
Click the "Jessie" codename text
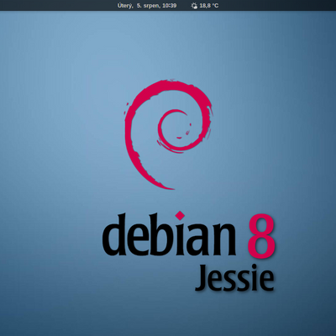234,277
